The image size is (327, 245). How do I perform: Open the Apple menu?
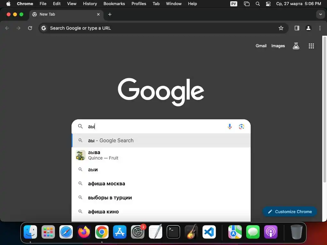(x=8, y=4)
